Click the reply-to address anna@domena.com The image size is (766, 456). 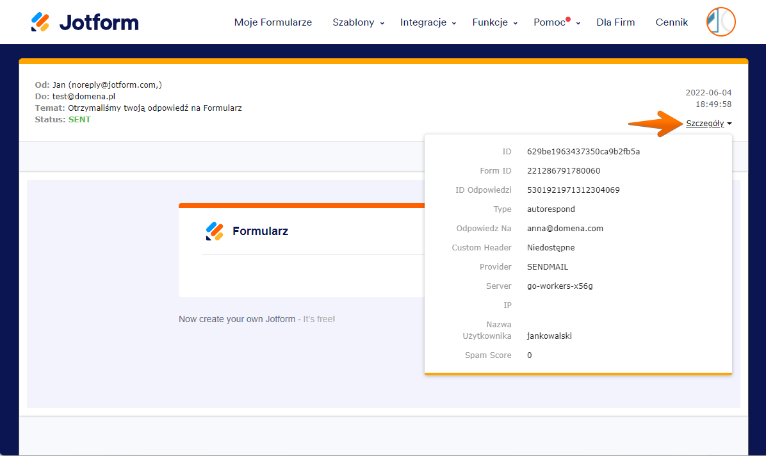(x=566, y=228)
